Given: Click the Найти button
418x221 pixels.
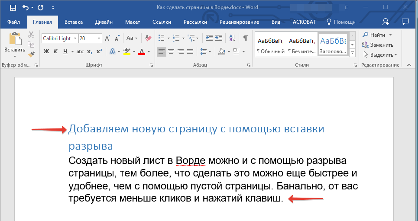Looking at the screenshot, I should click(377, 35).
